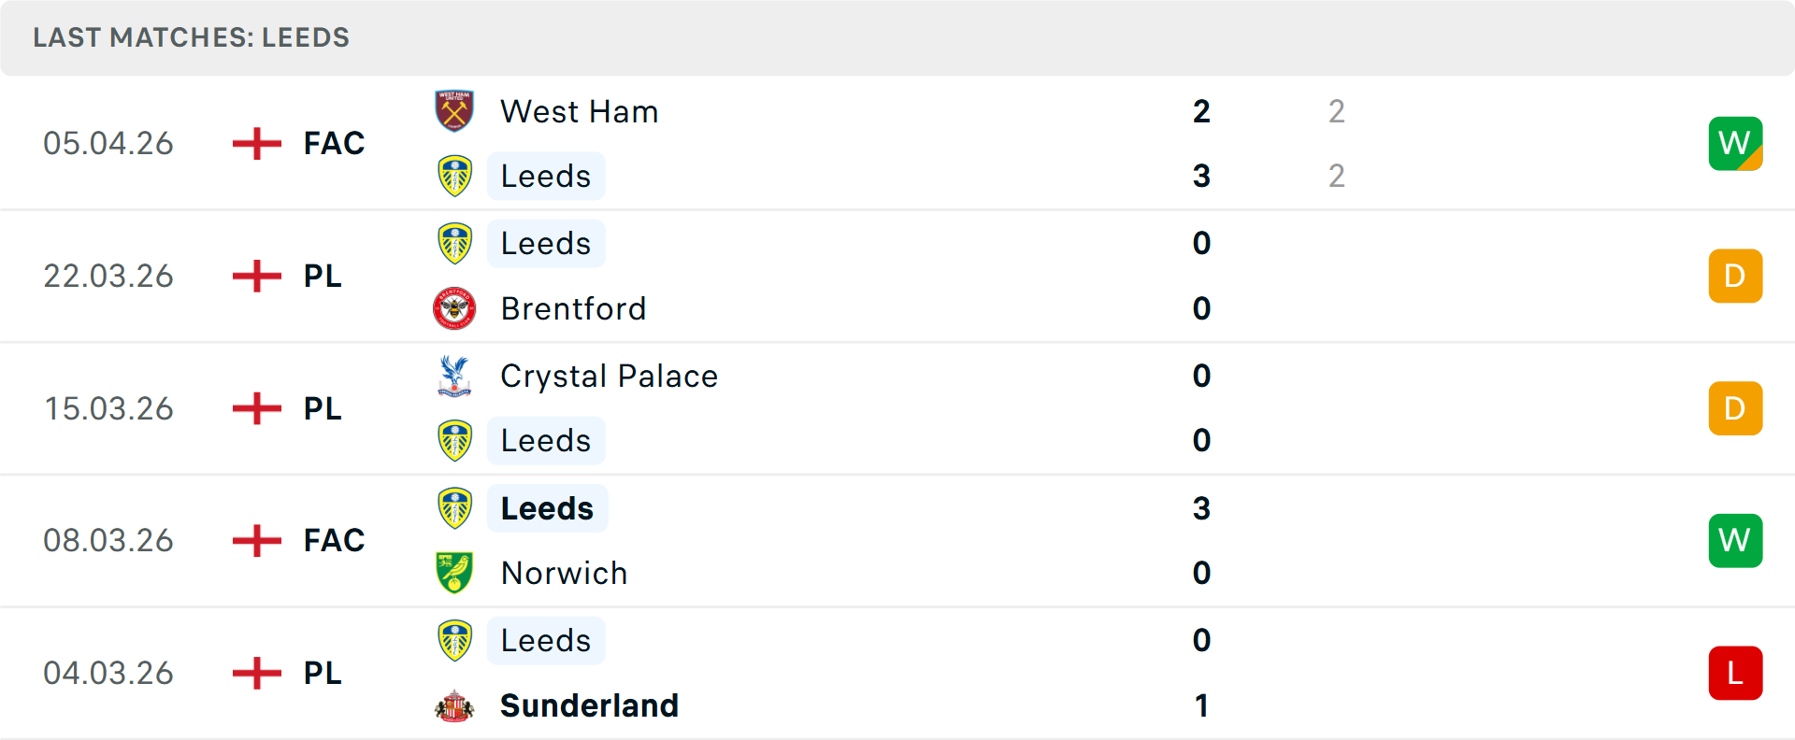
Task: Click the Crystal Palace eagle crest
Action: (454, 376)
